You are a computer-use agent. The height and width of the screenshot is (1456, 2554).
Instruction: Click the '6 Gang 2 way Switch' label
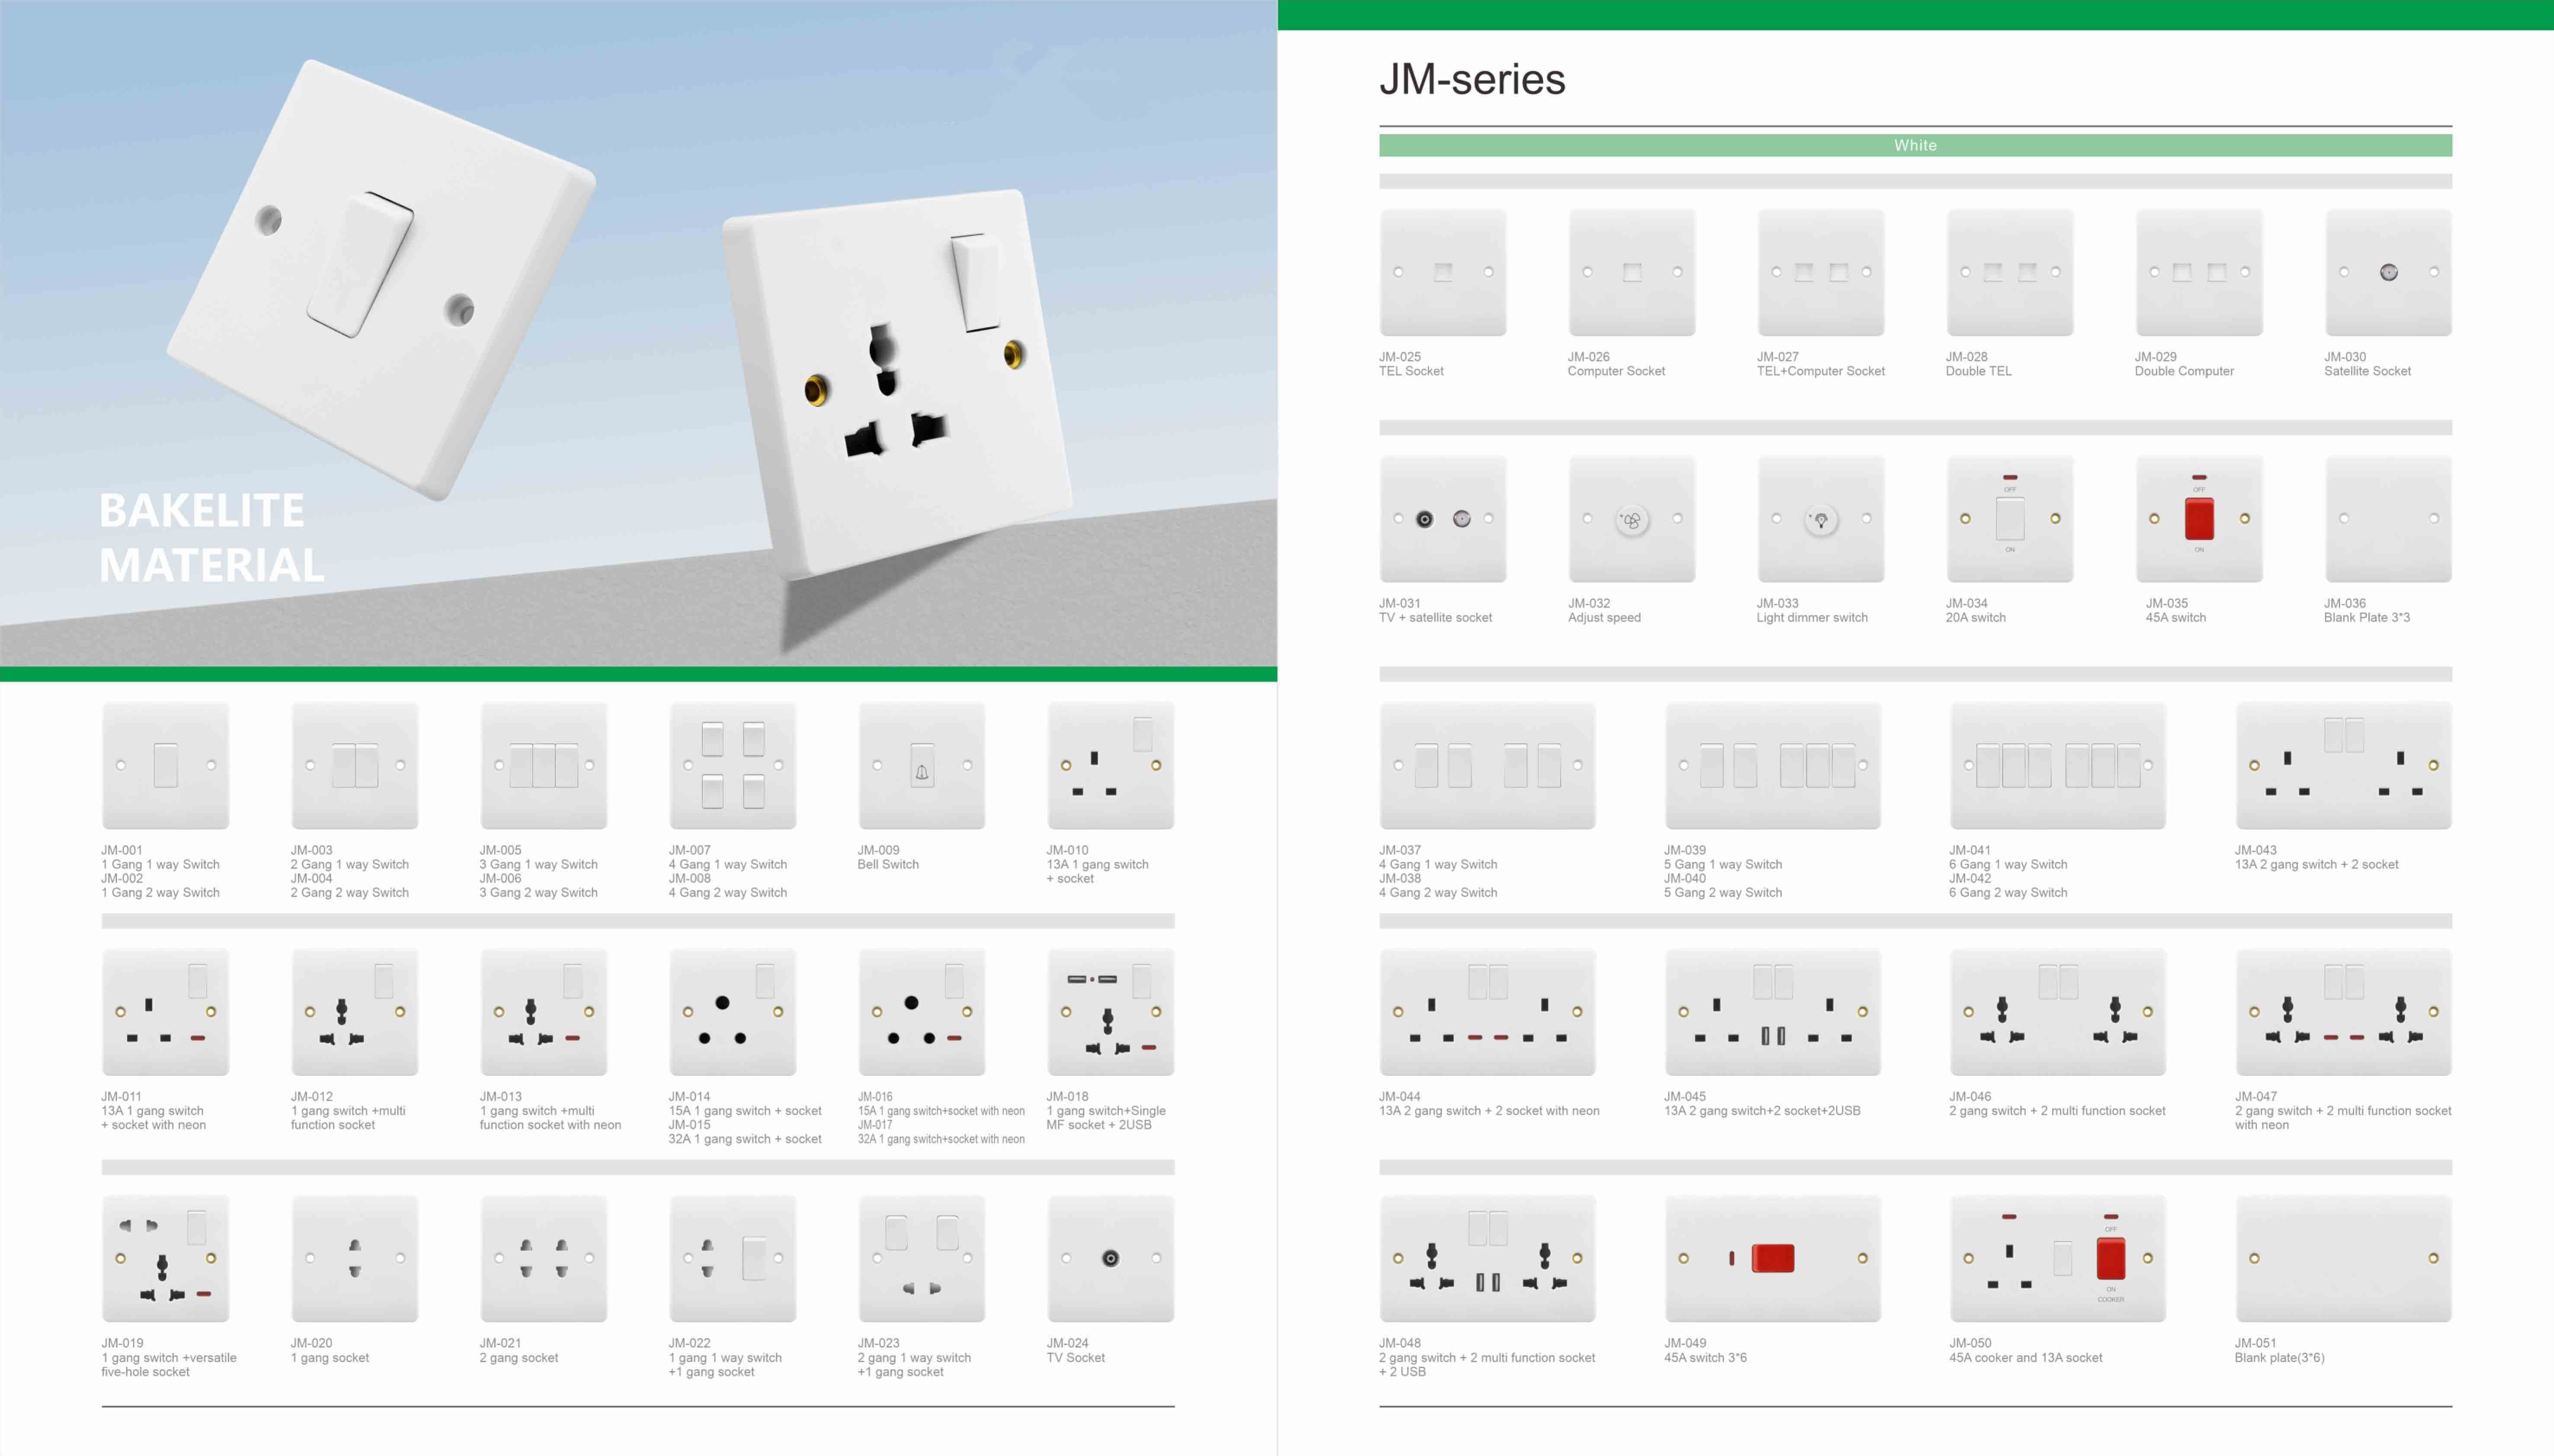coord(2007,893)
